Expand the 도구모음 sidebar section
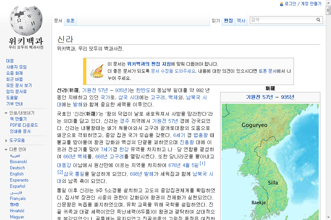This screenshot has height=220, width=331. coord(6,141)
